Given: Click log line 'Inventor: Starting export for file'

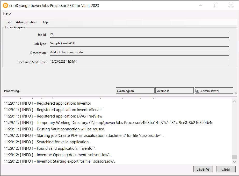Looking at the screenshot, I should [x=60, y=161].
